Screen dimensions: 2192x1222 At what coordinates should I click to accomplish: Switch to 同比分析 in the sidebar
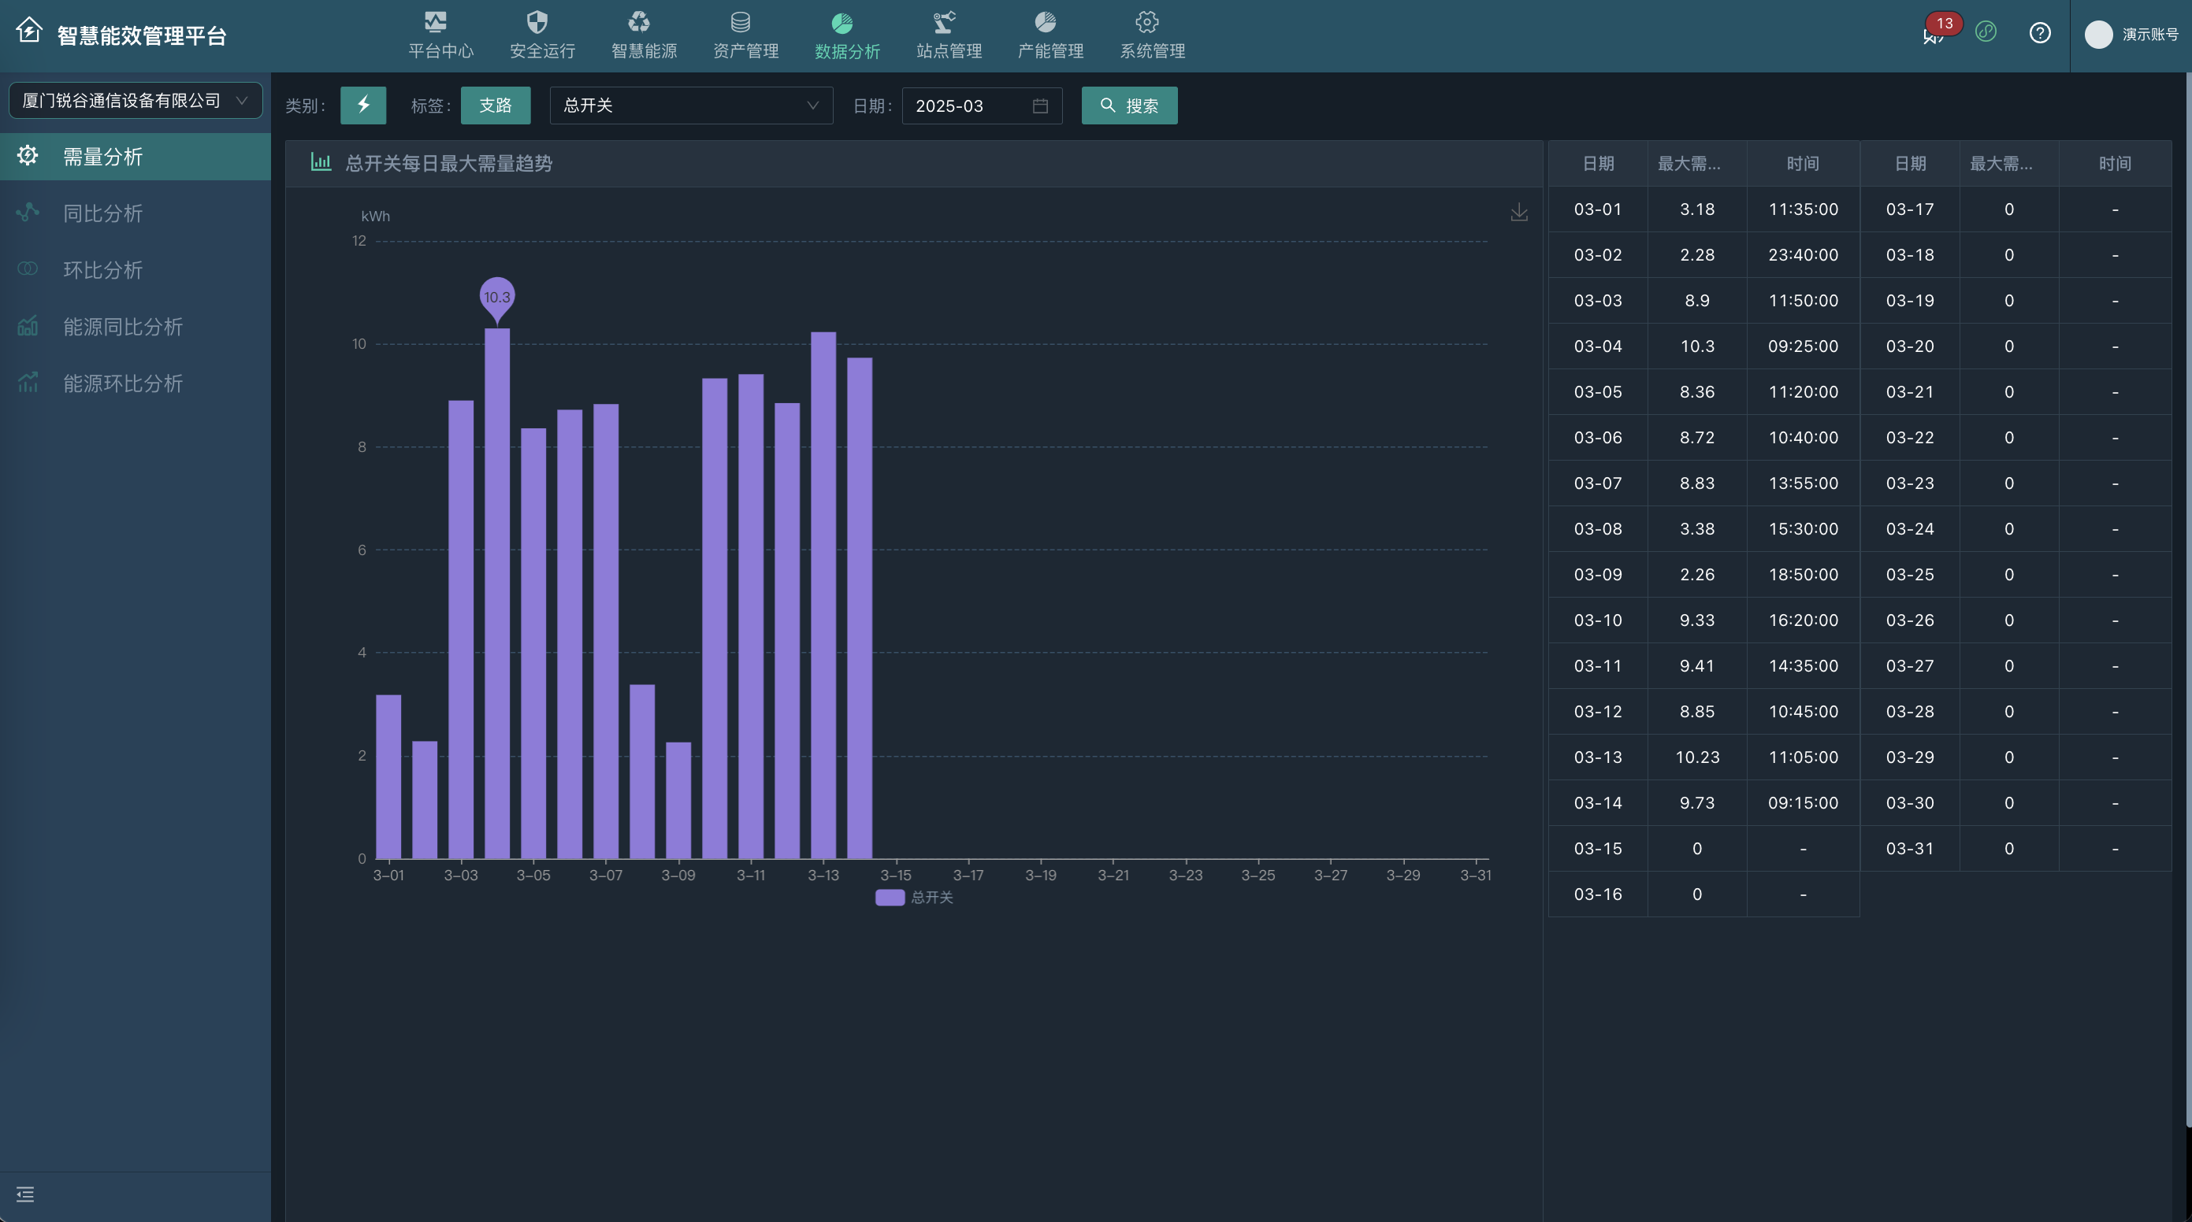pos(102,213)
